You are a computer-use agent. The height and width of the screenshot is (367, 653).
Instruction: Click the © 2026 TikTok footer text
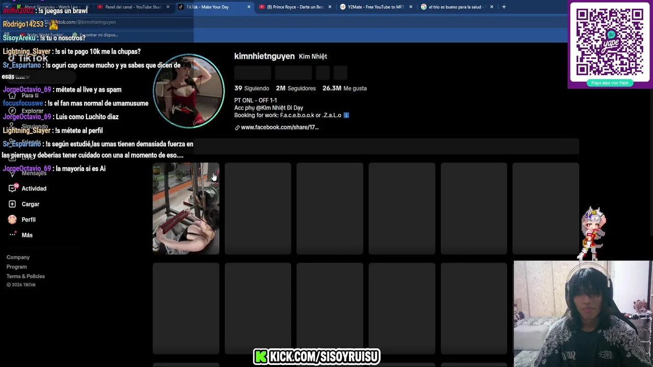click(x=21, y=285)
